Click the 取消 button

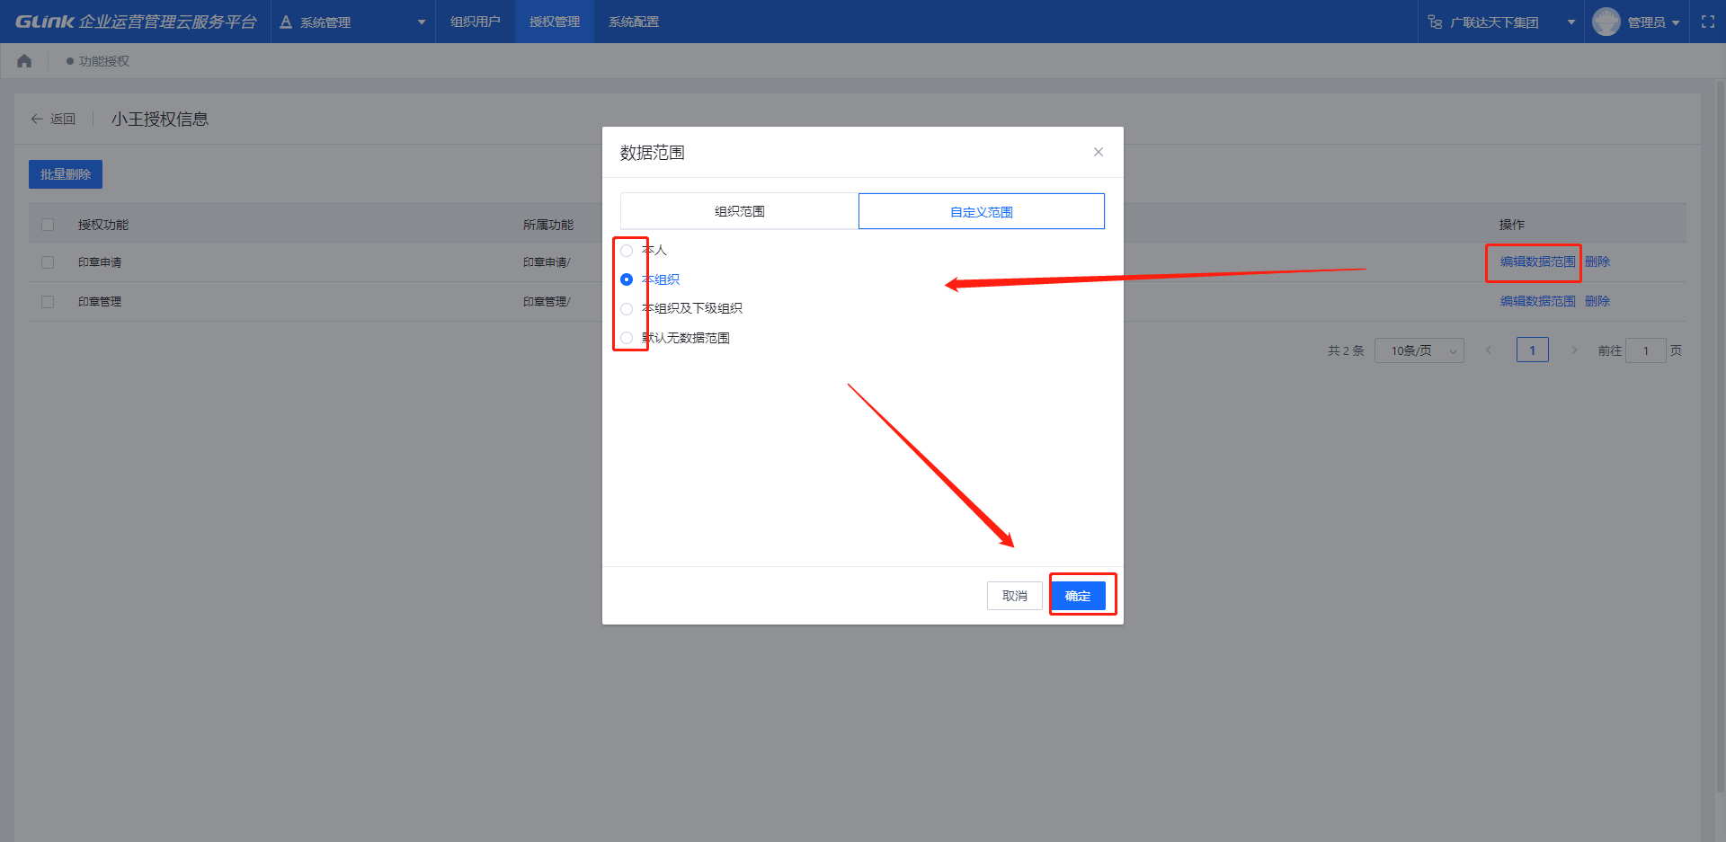pos(1015,596)
